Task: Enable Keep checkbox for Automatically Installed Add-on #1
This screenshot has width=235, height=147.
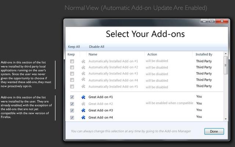Action: [x=72, y=61]
